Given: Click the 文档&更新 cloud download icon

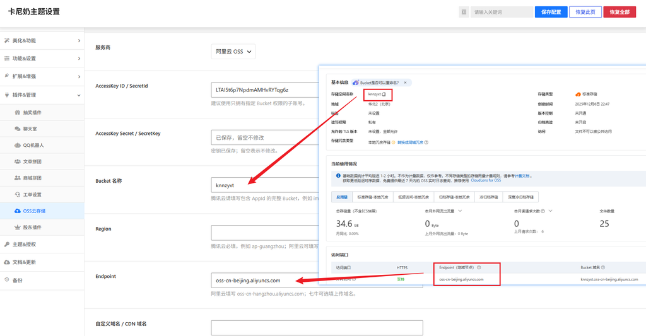Looking at the screenshot, I should (x=6, y=262).
